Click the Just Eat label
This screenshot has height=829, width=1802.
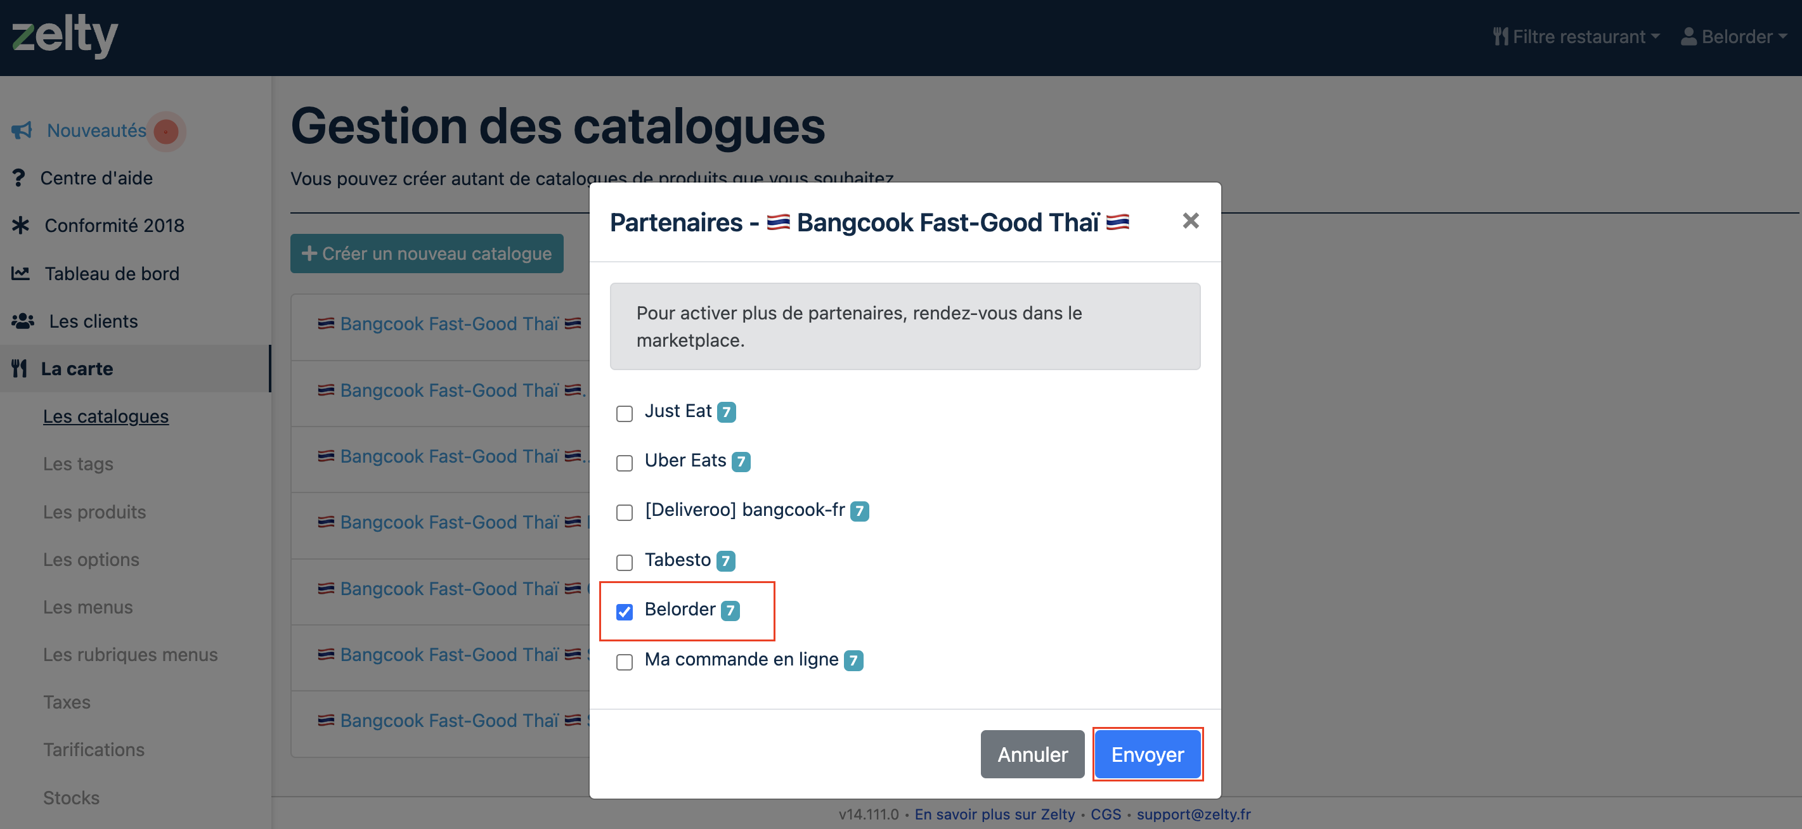click(x=678, y=411)
